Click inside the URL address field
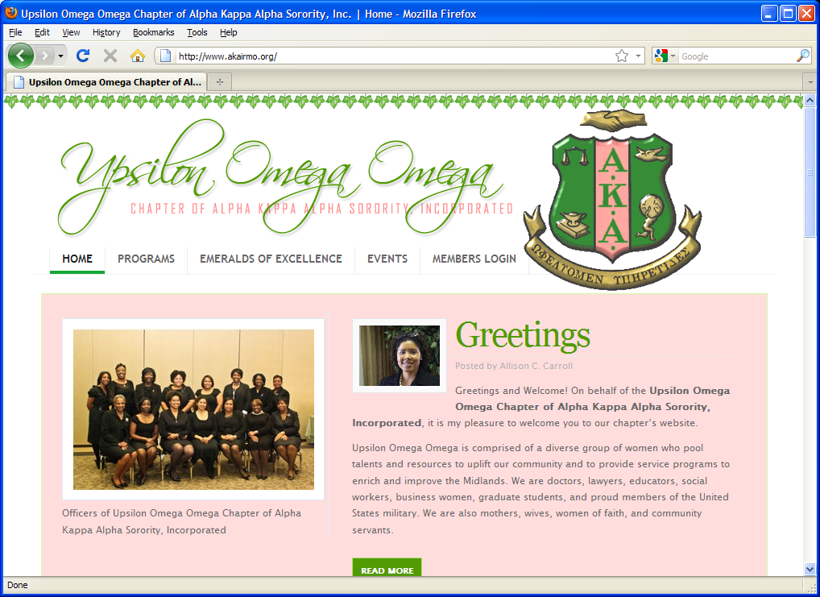The width and height of the screenshot is (820, 597). click(x=362, y=56)
